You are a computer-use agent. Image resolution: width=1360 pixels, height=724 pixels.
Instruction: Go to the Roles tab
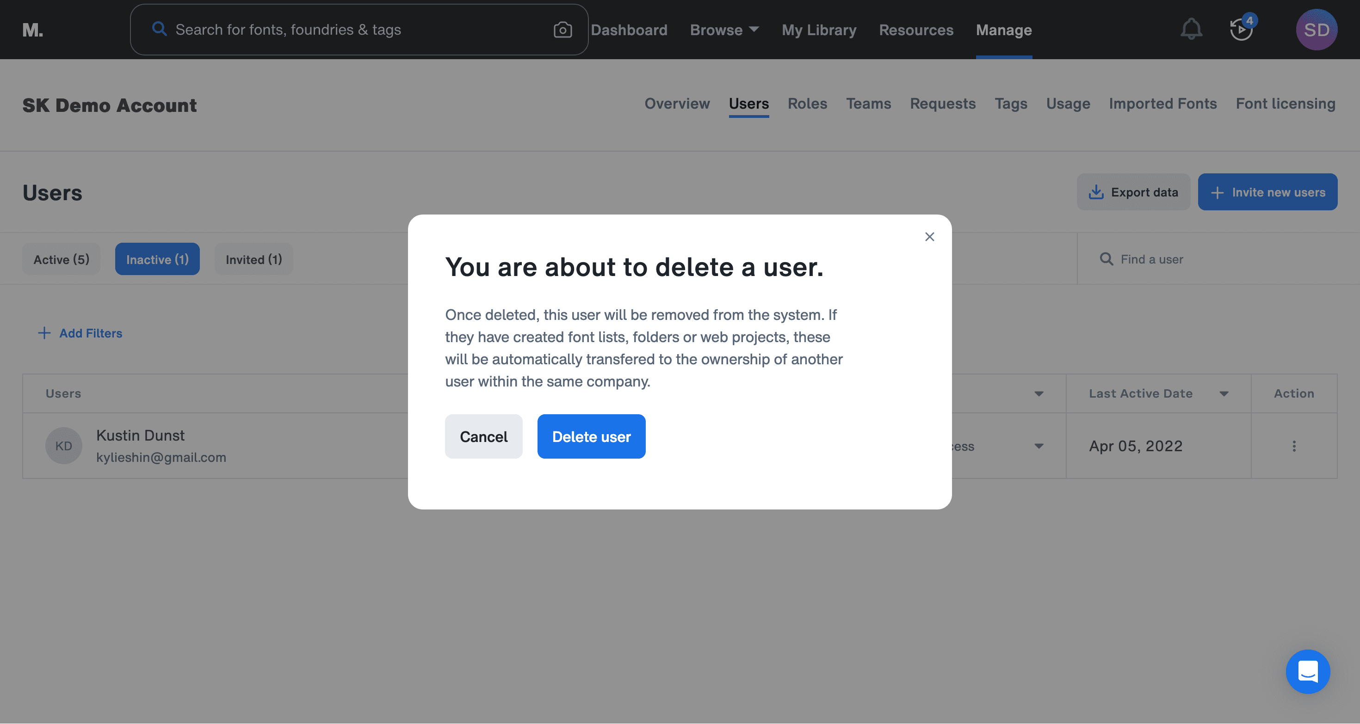point(807,104)
